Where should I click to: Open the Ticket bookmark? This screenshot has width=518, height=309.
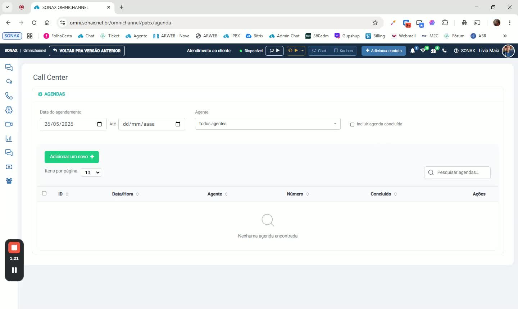[110, 36]
